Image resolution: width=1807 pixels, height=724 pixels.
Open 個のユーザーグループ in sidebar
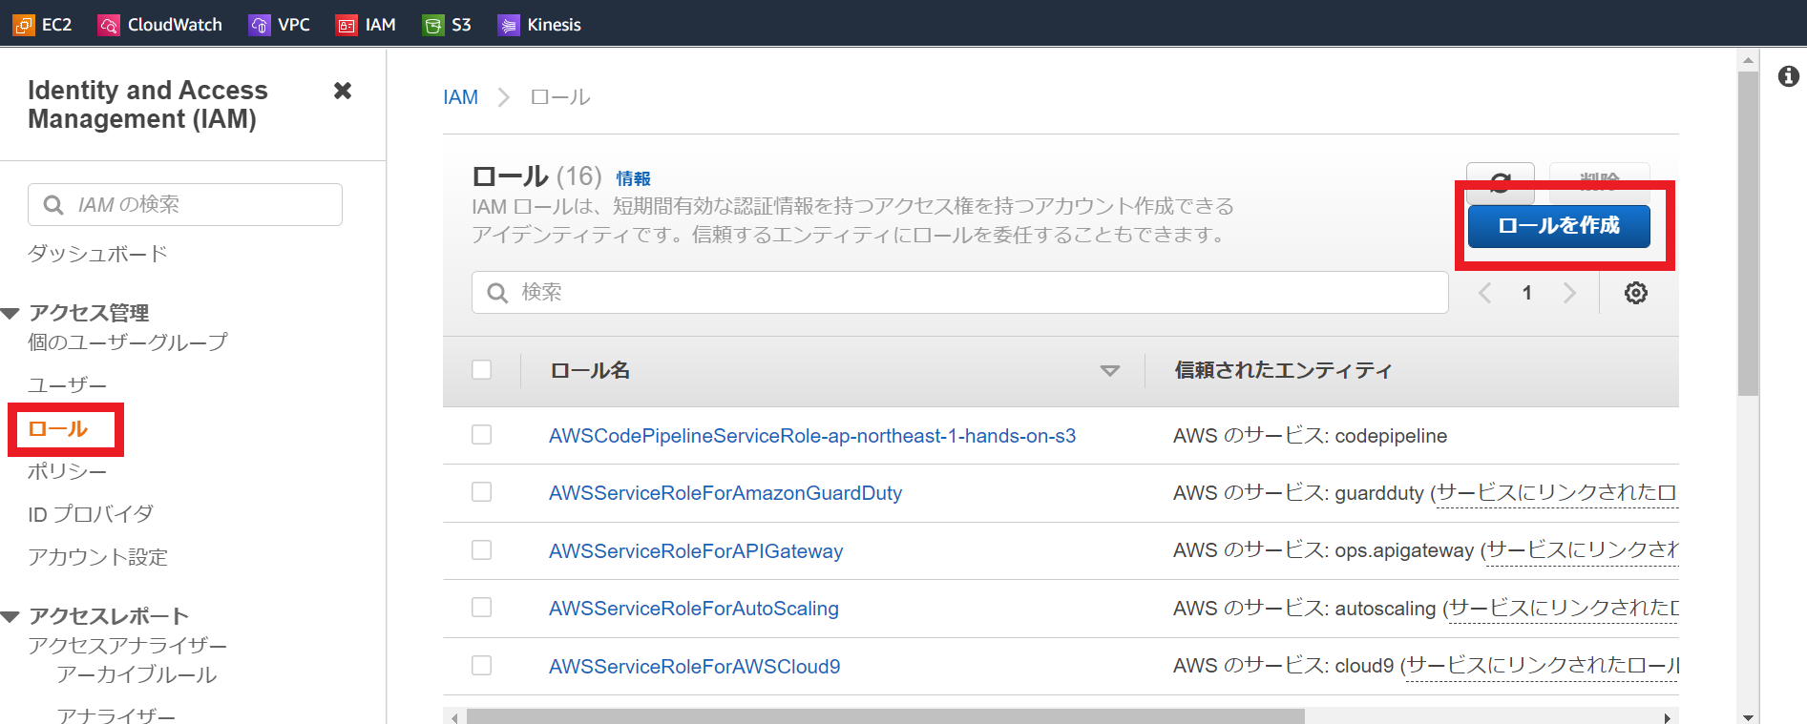pos(128,341)
